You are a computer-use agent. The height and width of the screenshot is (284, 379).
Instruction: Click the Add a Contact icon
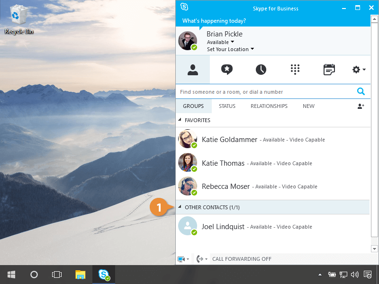coord(361,106)
